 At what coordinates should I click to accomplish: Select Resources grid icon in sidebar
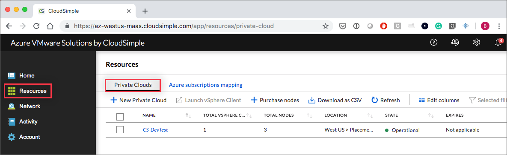[12, 91]
